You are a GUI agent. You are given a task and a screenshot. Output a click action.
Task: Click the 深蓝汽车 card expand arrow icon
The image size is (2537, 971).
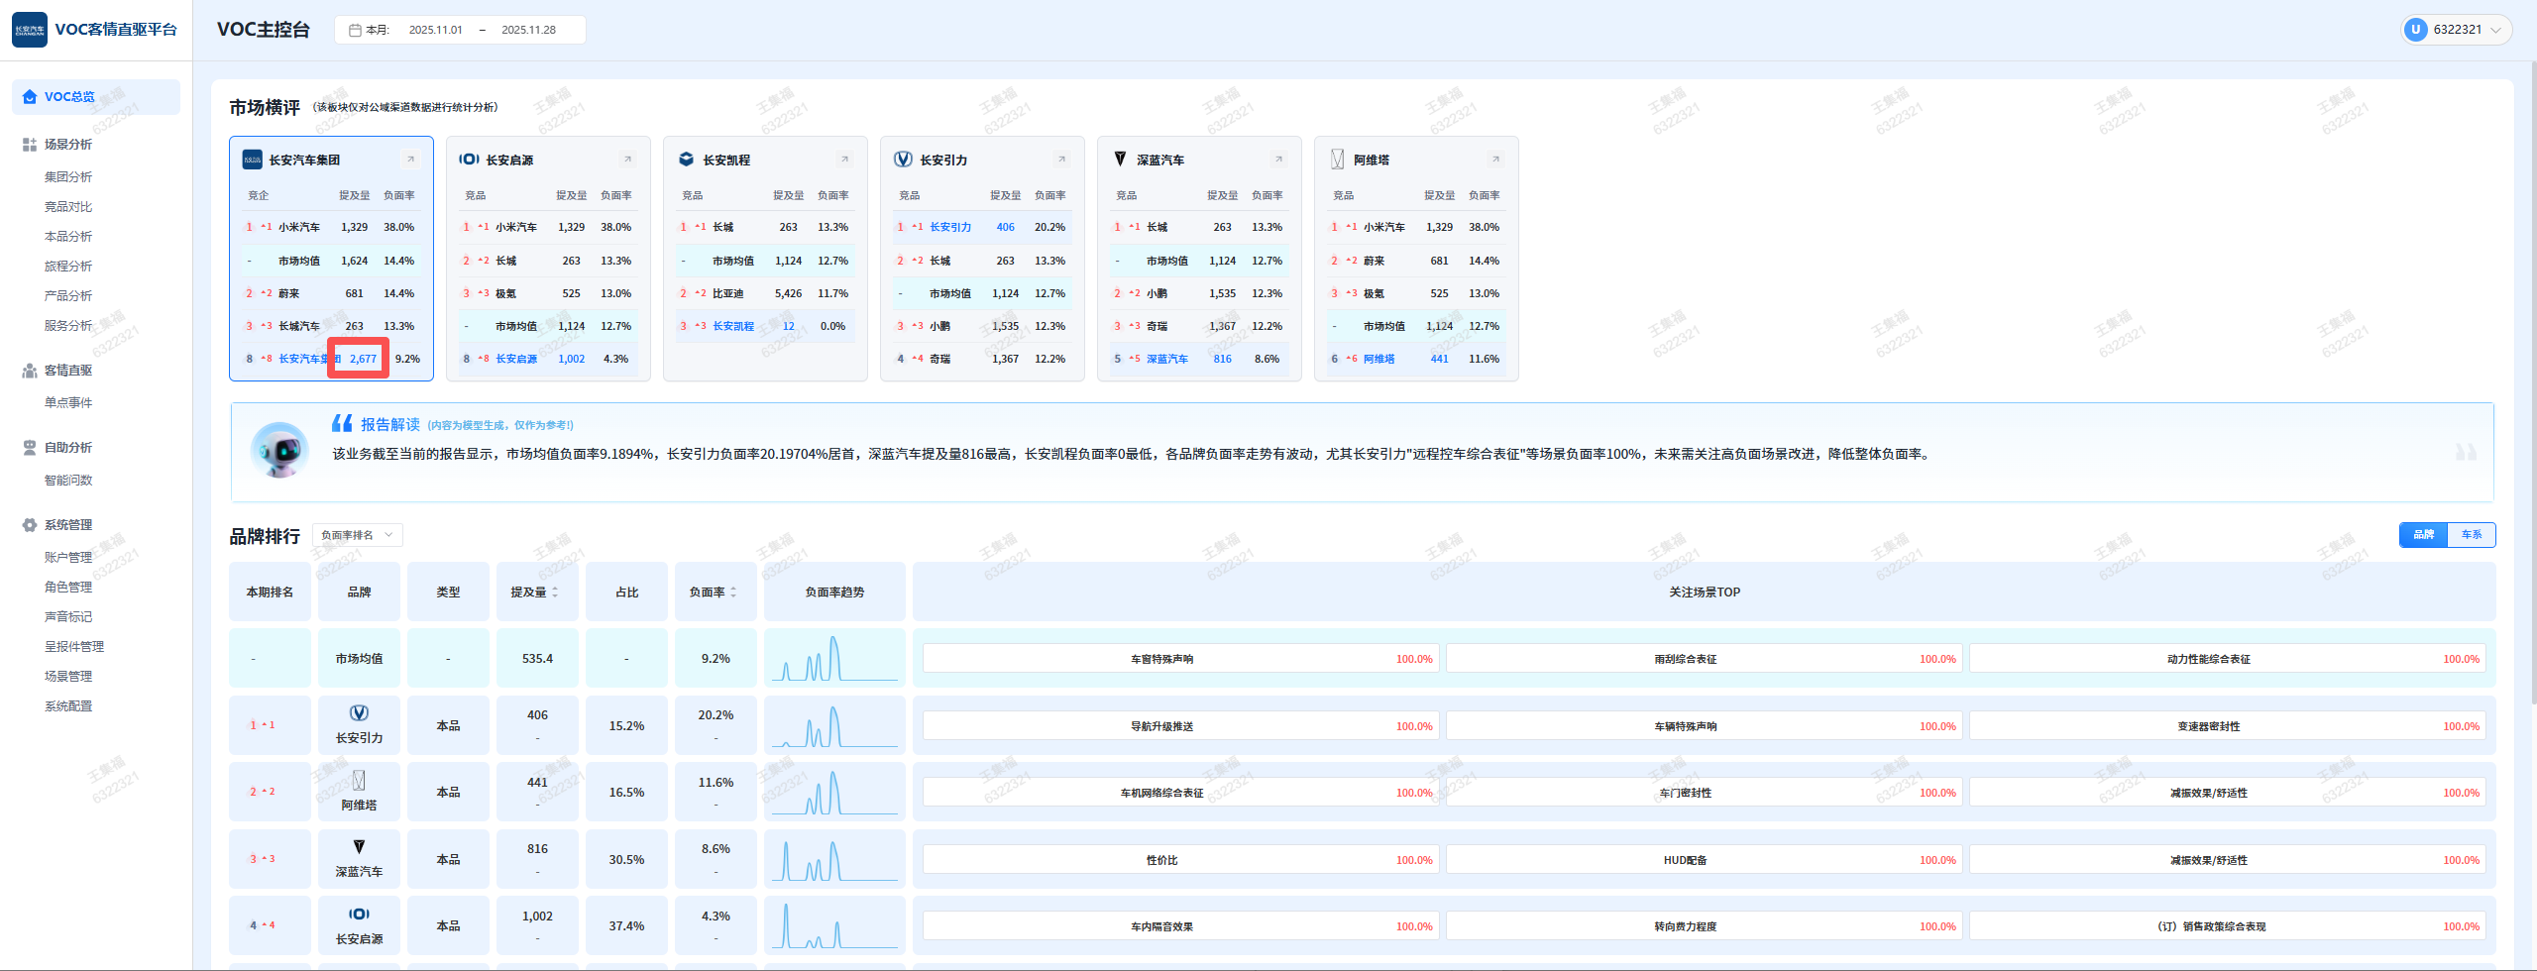coord(1278,160)
